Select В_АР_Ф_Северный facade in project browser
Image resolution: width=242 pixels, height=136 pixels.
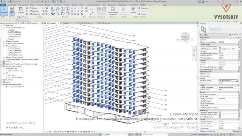pos(15,50)
